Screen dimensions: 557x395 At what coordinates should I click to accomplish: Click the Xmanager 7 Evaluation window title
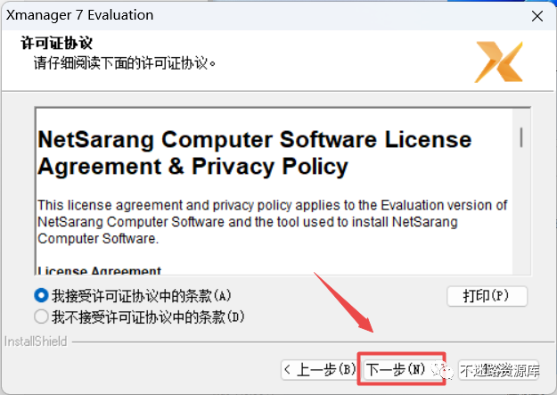(x=80, y=15)
